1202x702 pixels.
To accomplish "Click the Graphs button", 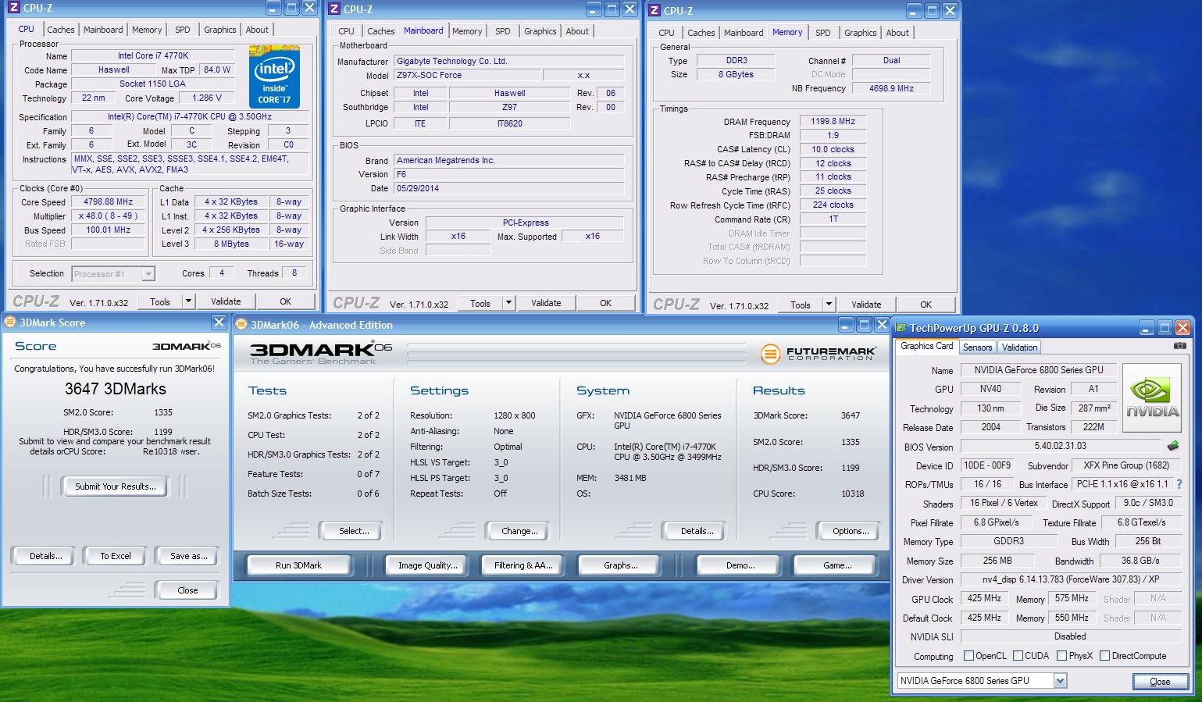I will (620, 565).
